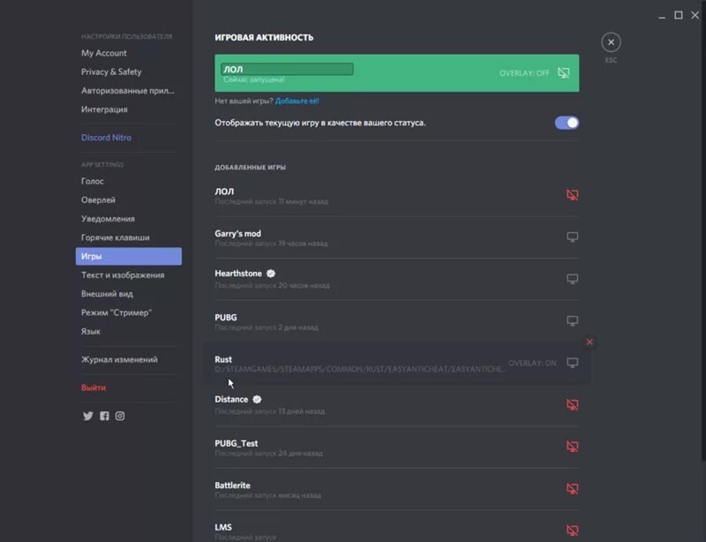Image resolution: width=706 pixels, height=542 pixels.
Task: Toggle overlay monitor icon for Rust
Action: click(572, 363)
